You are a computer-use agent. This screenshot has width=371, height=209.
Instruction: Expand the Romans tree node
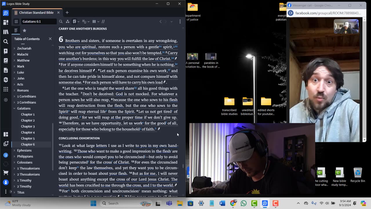(x=14, y=90)
